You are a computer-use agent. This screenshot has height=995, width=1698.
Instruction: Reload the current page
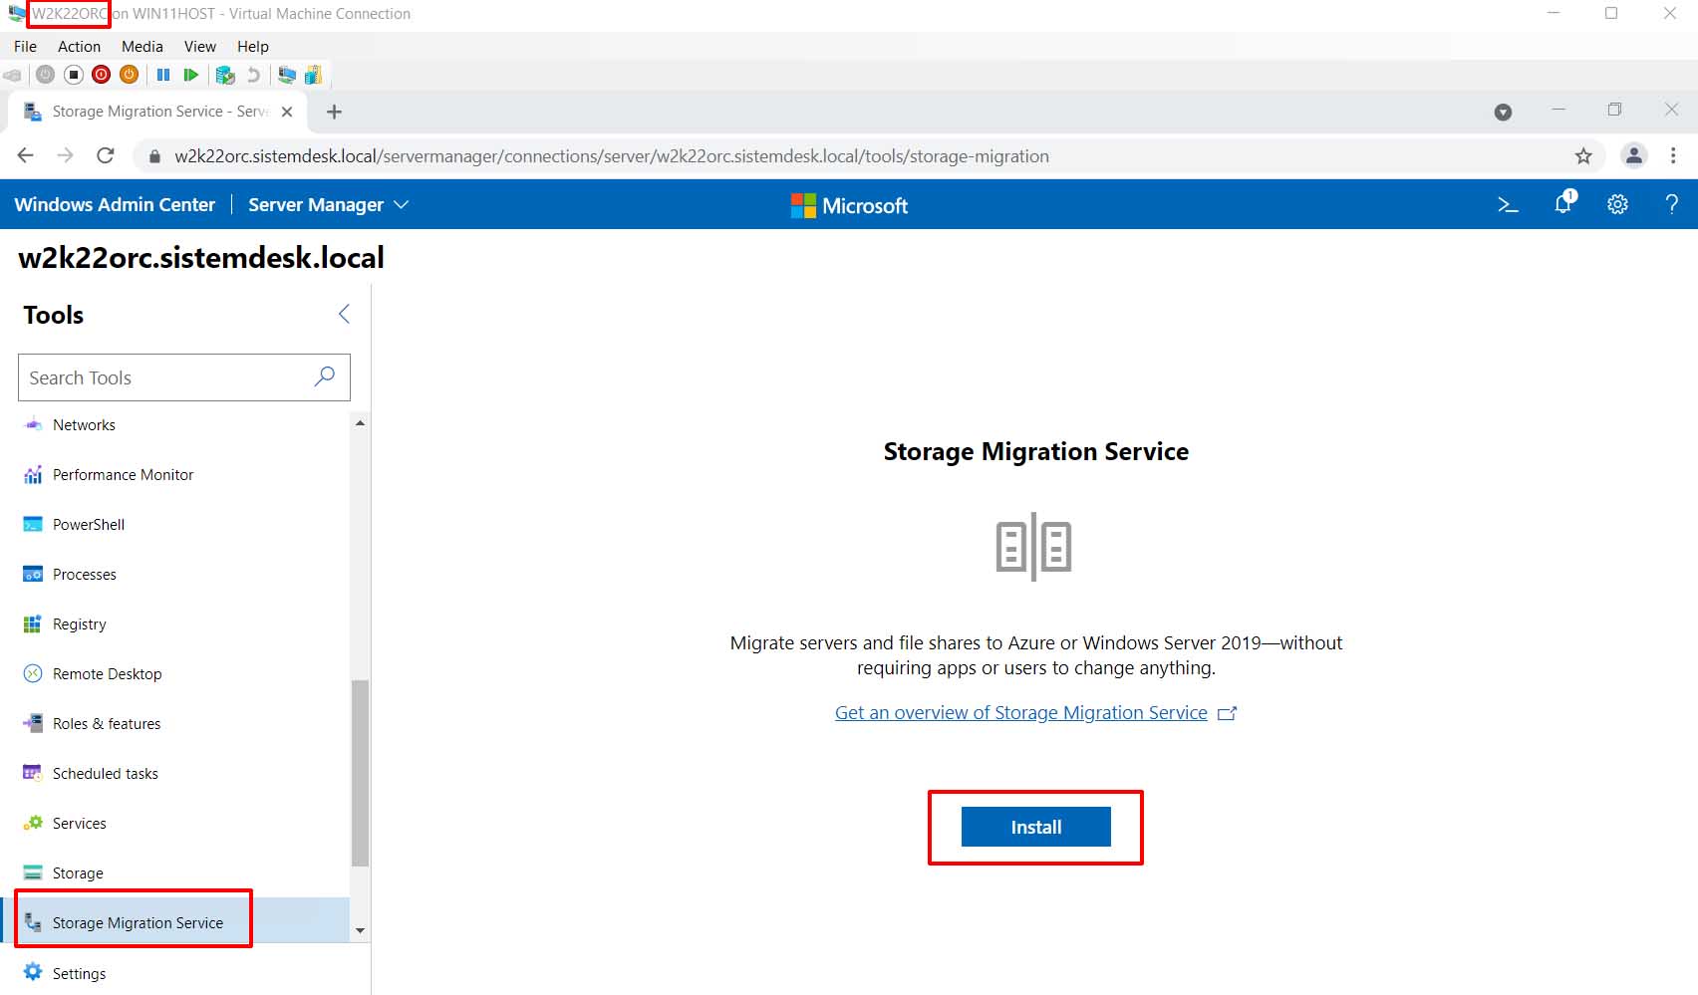tap(106, 155)
